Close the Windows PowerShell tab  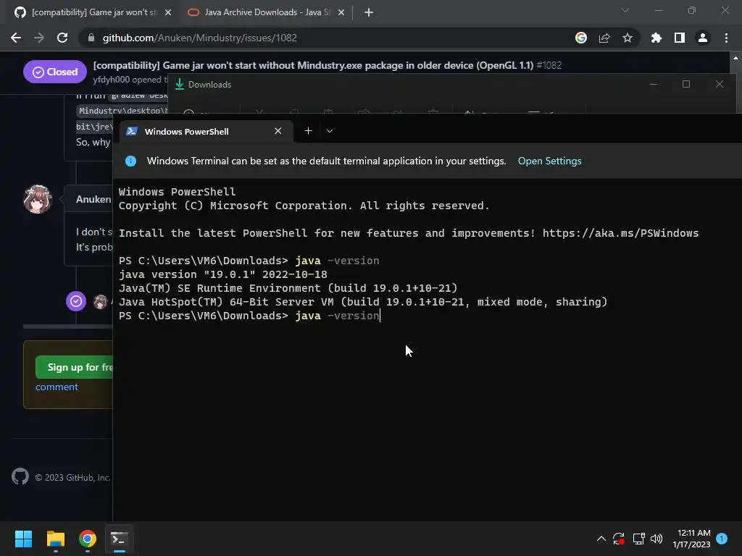[x=278, y=131]
